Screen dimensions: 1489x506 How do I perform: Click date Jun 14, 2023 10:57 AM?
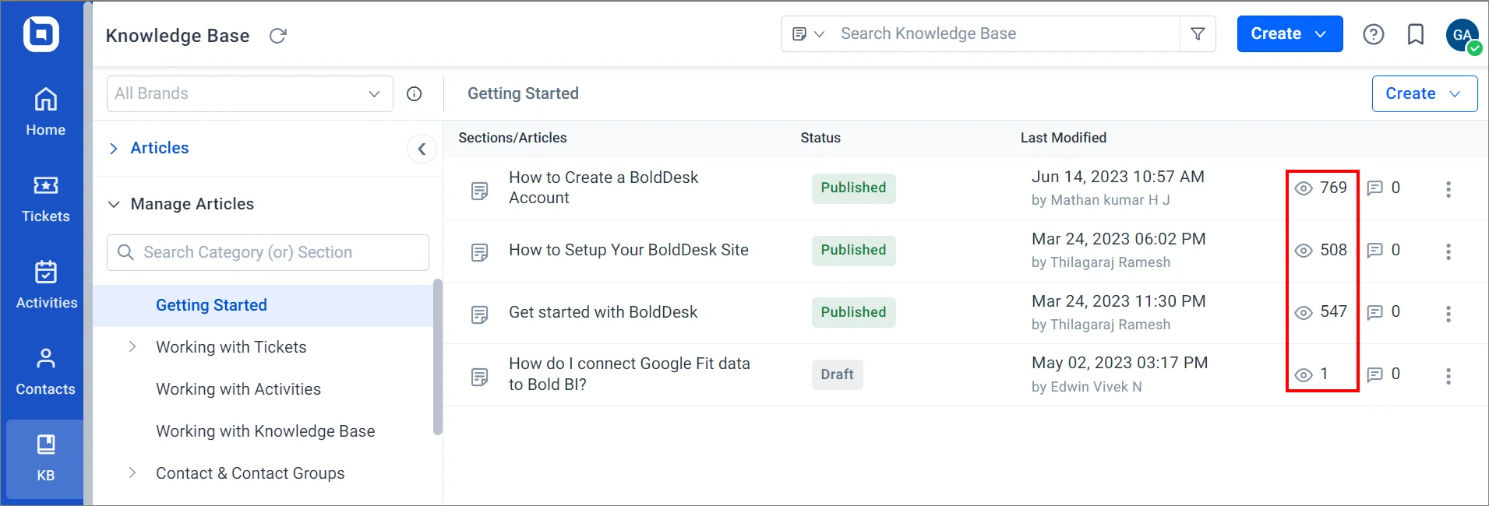point(1118,177)
